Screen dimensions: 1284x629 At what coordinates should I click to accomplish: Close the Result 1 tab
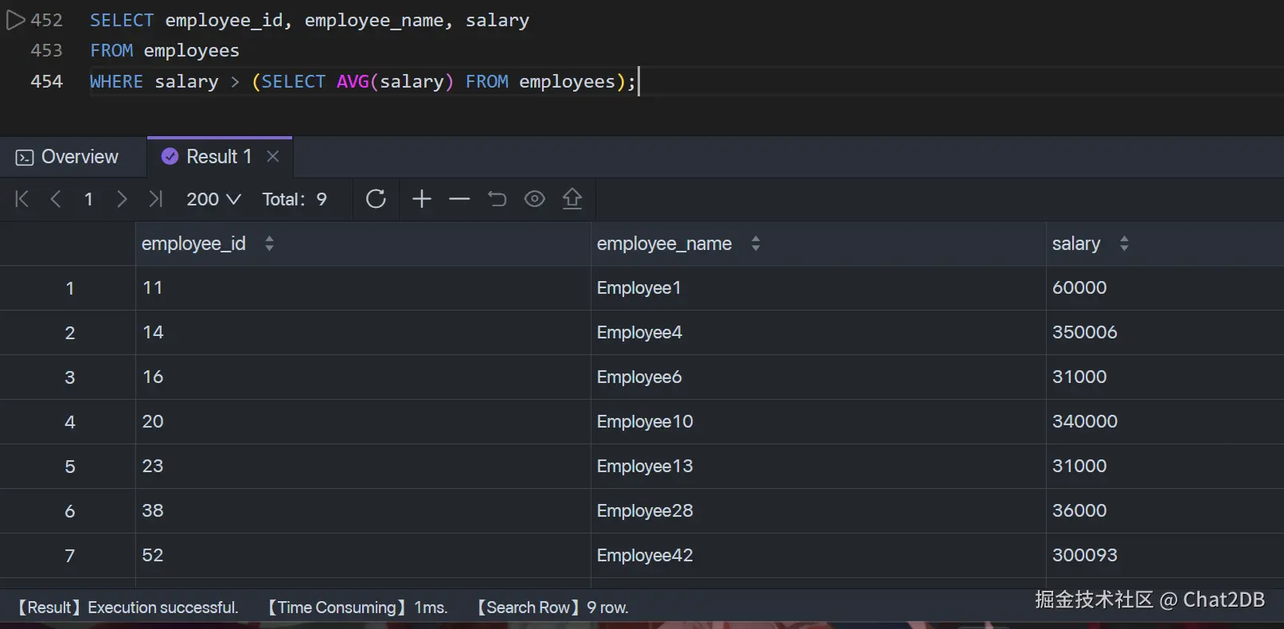[273, 157]
